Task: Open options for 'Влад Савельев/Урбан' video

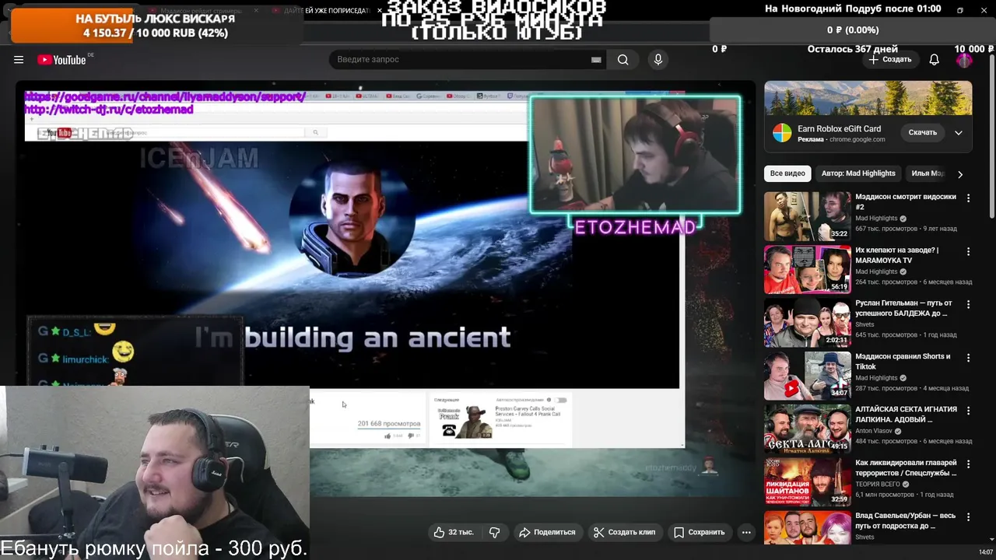Action: 969,517
